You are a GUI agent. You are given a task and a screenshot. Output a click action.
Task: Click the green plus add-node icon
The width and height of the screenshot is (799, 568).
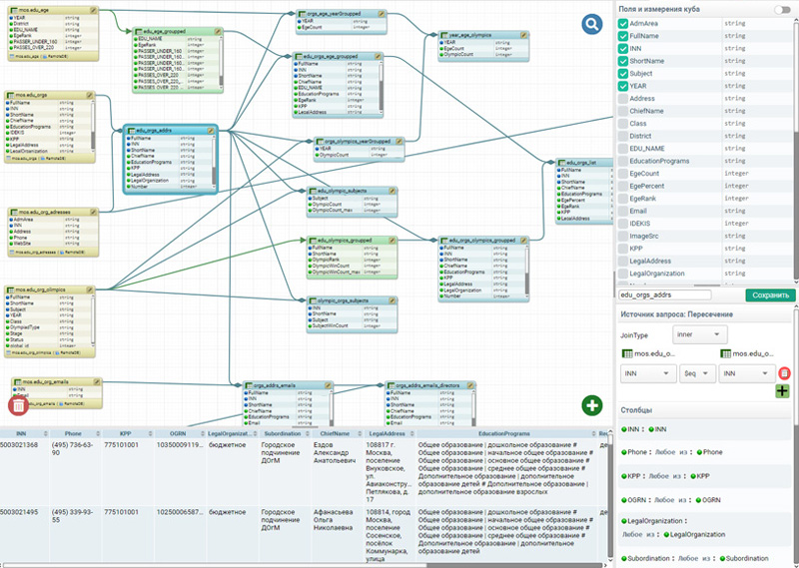pos(591,405)
